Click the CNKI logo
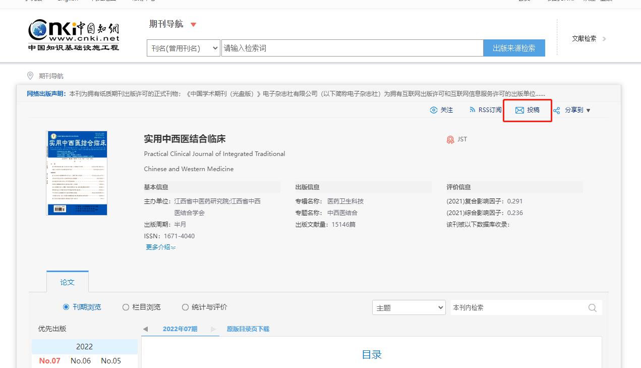Image resolution: width=641 pixels, height=368 pixels. click(x=74, y=35)
